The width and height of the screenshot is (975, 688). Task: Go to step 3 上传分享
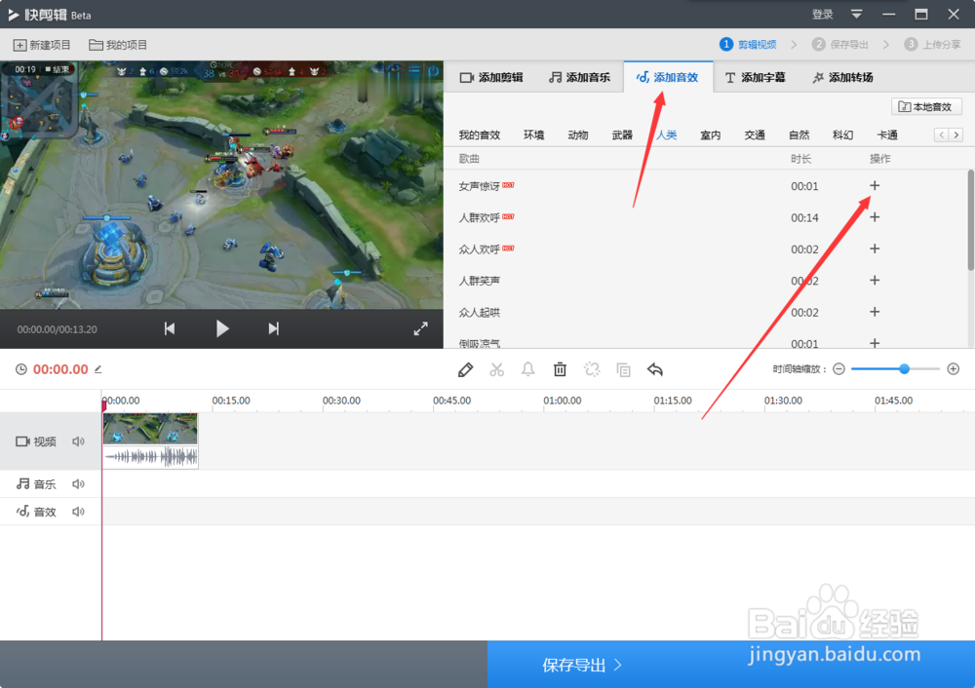[932, 44]
